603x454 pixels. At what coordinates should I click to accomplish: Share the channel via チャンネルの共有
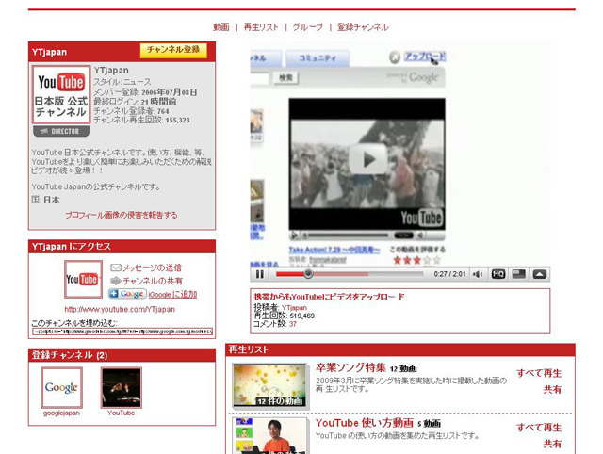(x=153, y=281)
